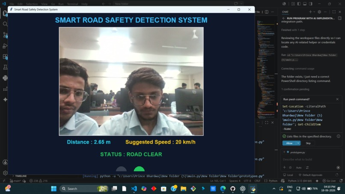
Task: Click Ln 165, Col 1 in status bar
Action: 218,181
